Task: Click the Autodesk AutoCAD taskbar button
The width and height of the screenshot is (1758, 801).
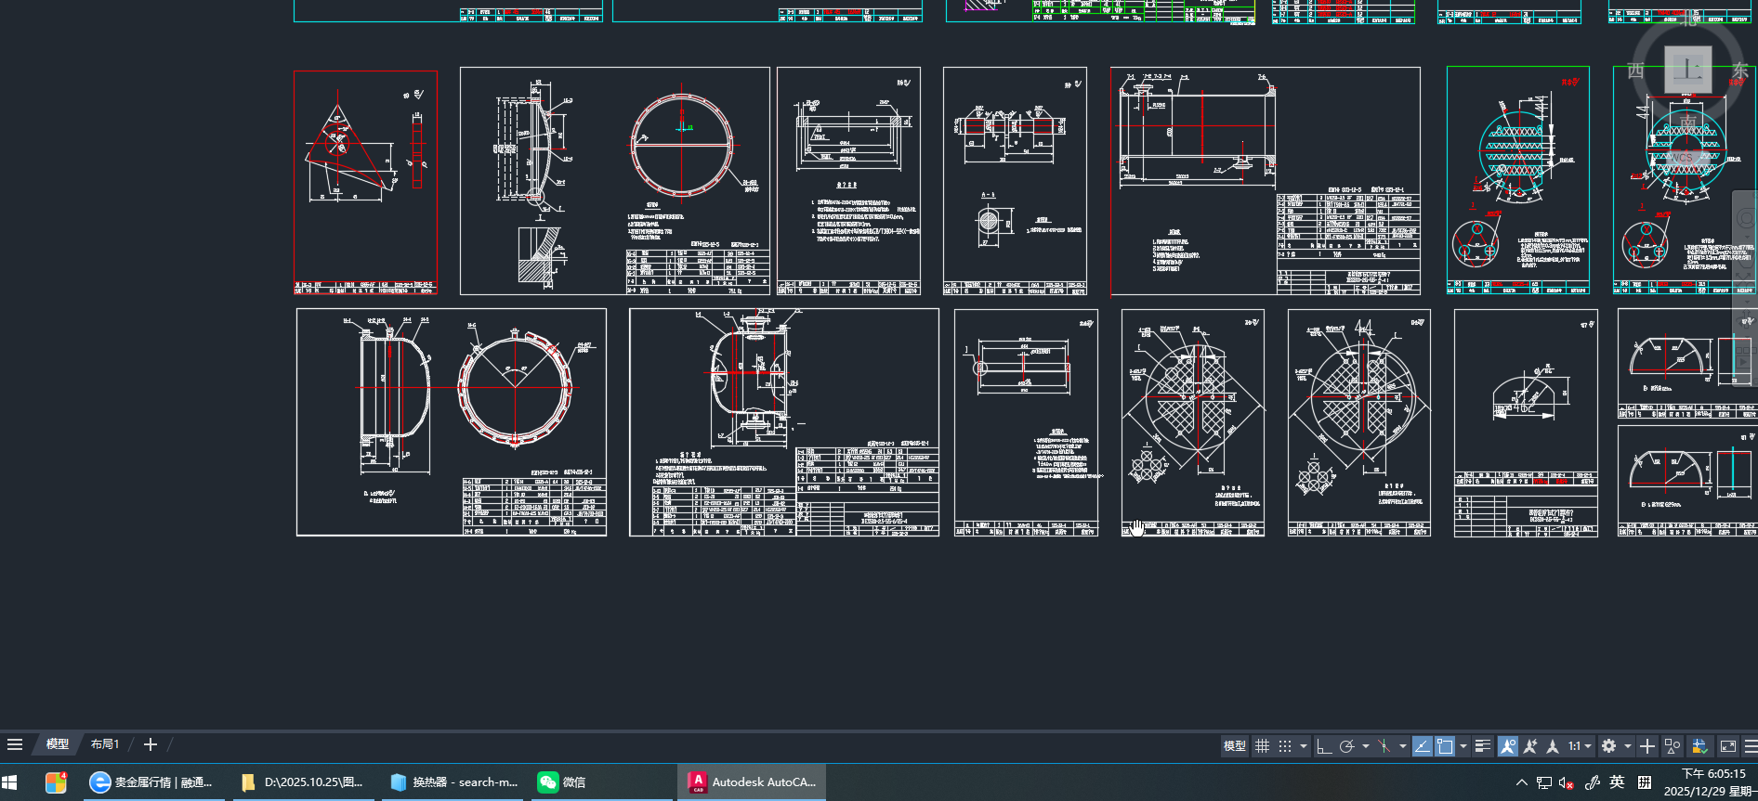Action: 754,782
